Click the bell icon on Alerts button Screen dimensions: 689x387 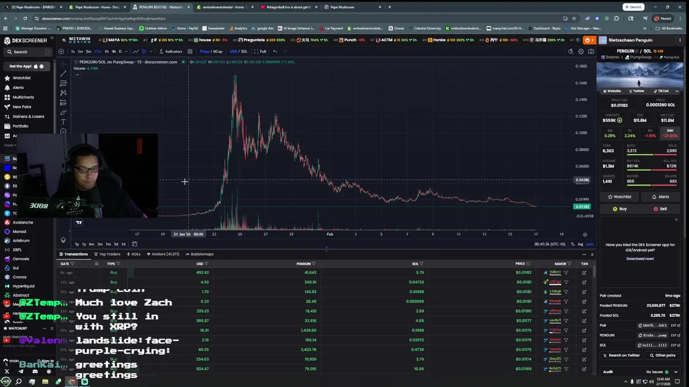pos(654,197)
